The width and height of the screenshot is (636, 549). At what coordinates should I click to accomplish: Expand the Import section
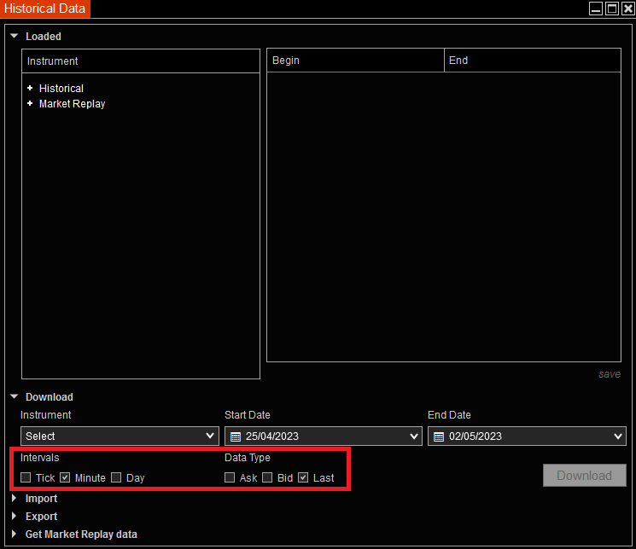pyautogui.click(x=15, y=498)
